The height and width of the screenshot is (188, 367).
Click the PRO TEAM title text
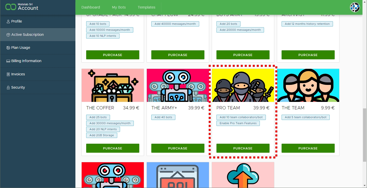(228, 108)
